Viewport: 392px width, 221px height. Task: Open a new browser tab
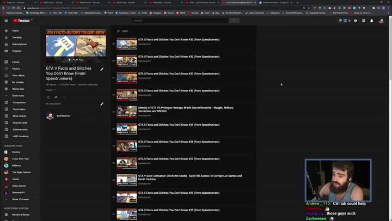297,3
